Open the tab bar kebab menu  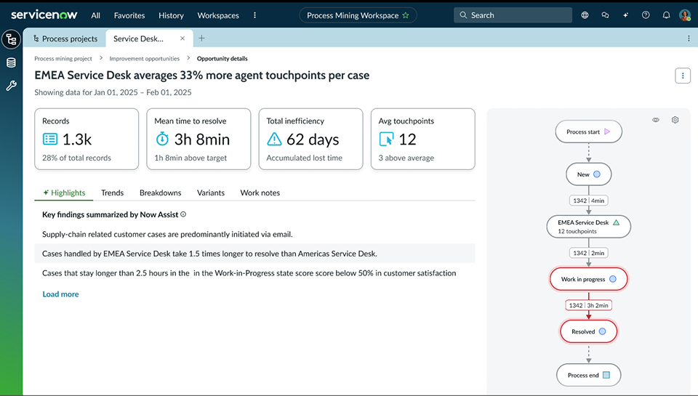coord(689,39)
